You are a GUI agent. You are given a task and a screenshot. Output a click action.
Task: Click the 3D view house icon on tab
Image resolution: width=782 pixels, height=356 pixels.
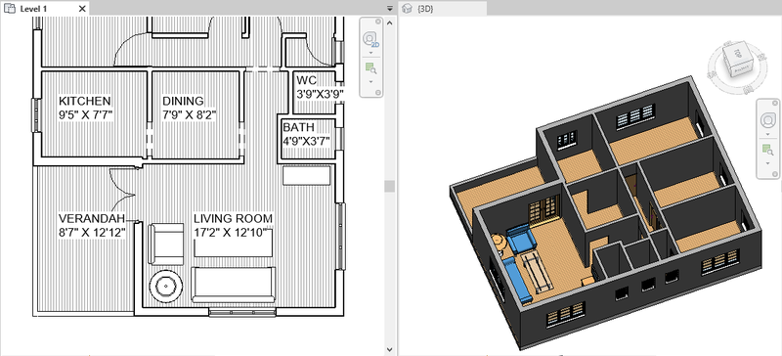click(x=408, y=9)
